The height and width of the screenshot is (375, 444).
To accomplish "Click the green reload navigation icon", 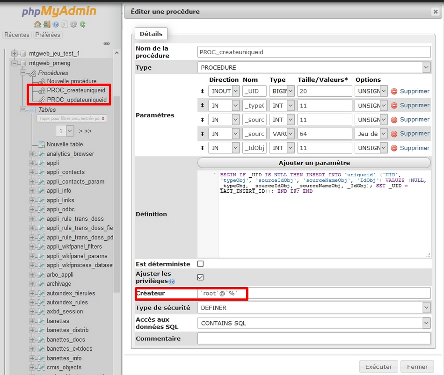I will point(82,24).
